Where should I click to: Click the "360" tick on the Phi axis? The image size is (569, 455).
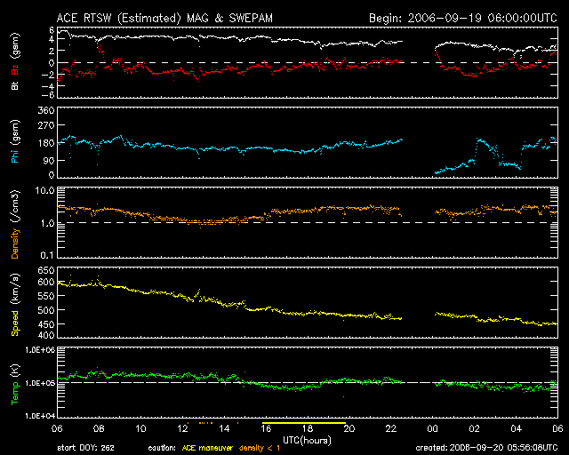click(x=46, y=110)
